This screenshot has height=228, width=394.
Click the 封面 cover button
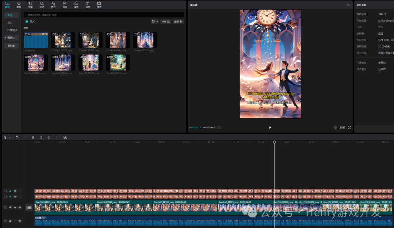click(29, 208)
